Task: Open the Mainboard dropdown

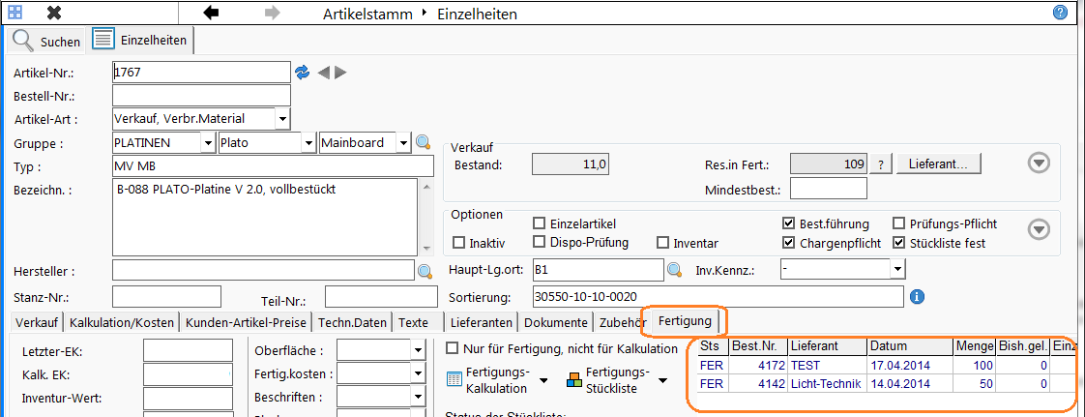Action: (x=403, y=142)
